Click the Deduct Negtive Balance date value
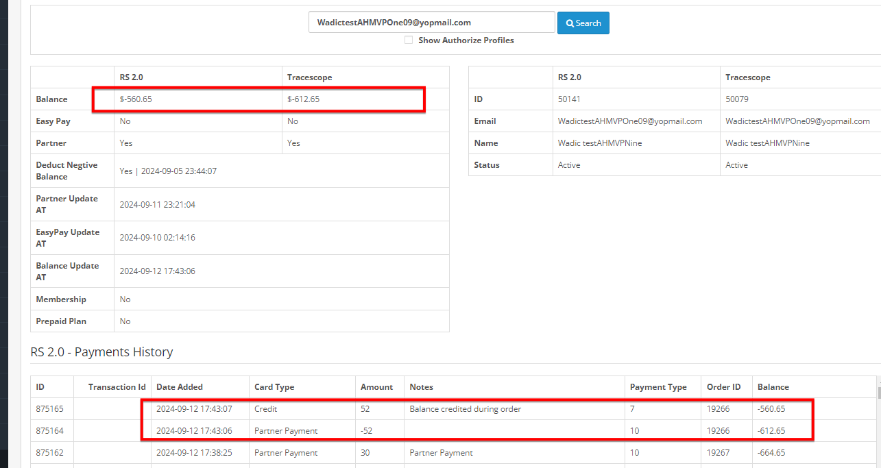The height and width of the screenshot is (468, 881). coord(168,171)
